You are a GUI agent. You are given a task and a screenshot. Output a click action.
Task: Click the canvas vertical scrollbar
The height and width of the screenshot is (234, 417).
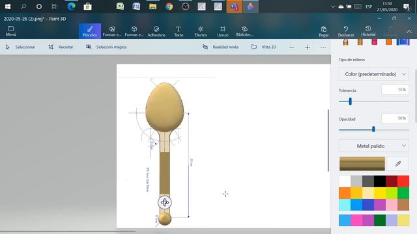tap(328, 140)
